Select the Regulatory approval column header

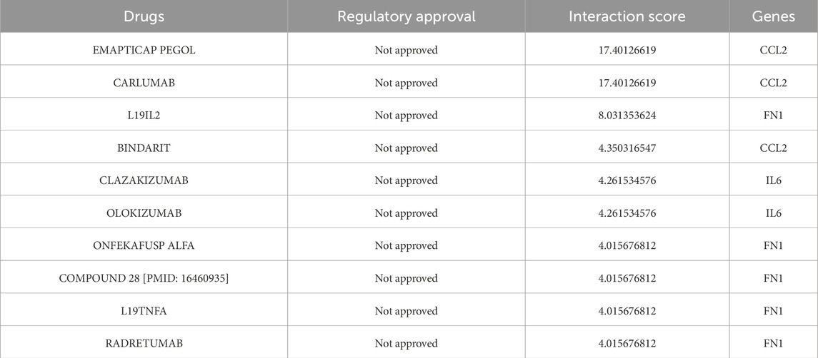tap(406, 16)
